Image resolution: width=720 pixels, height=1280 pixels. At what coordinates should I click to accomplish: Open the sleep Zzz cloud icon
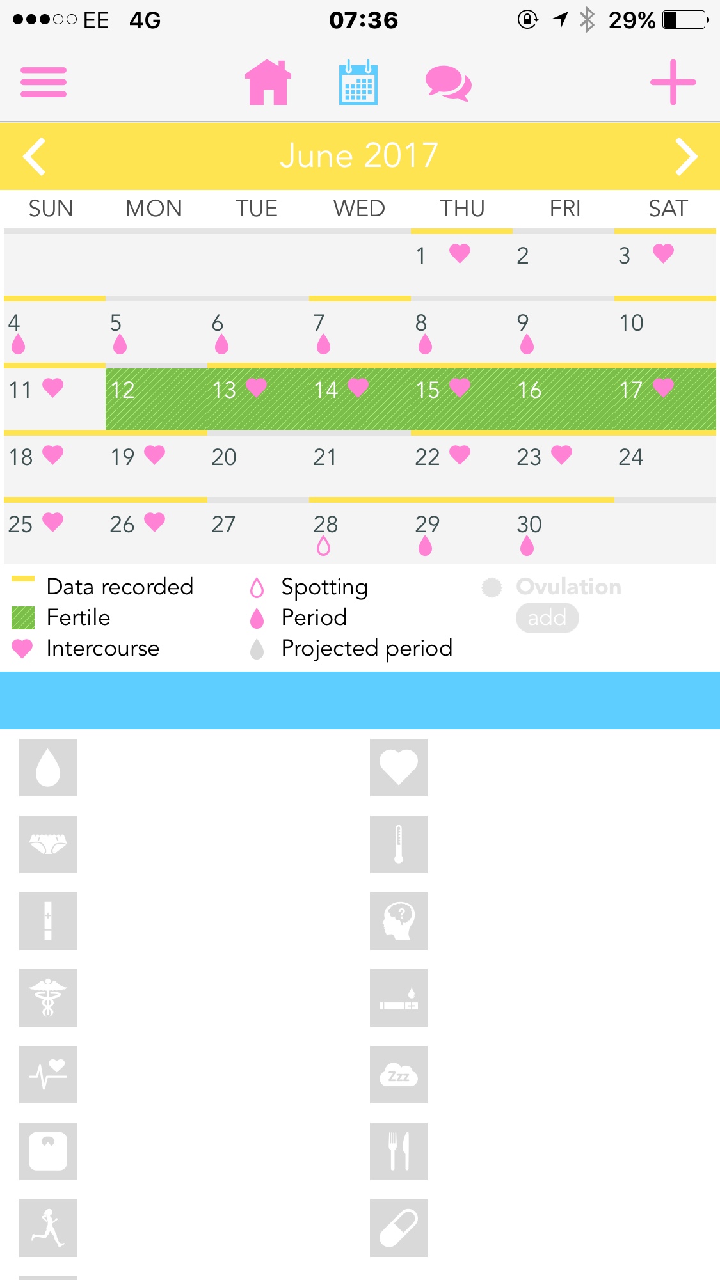[x=399, y=1075]
